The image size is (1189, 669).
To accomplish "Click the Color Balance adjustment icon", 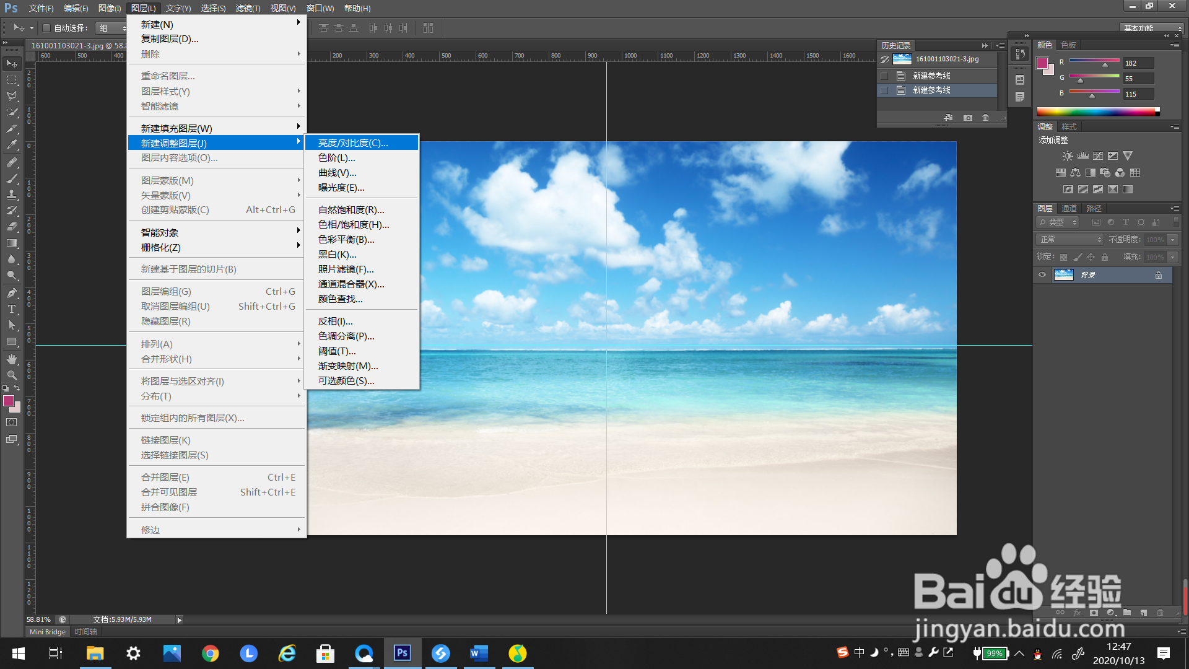I will [1075, 173].
